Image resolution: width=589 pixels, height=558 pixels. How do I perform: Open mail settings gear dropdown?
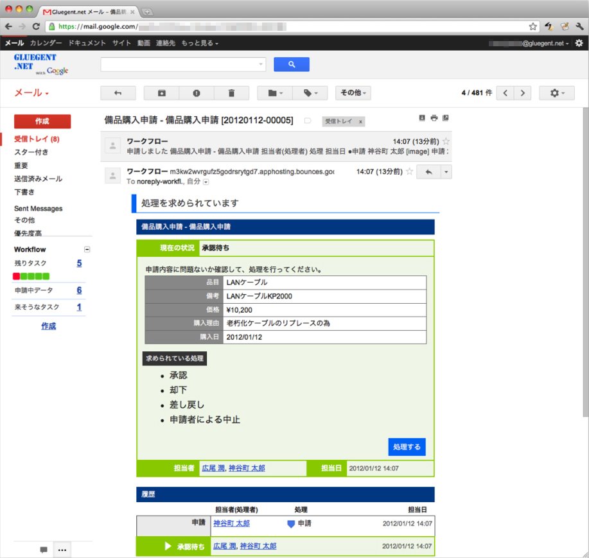pos(557,92)
